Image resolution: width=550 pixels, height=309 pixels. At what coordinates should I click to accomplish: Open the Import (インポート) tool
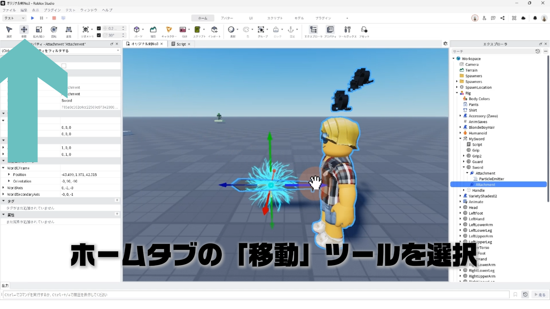point(214,30)
